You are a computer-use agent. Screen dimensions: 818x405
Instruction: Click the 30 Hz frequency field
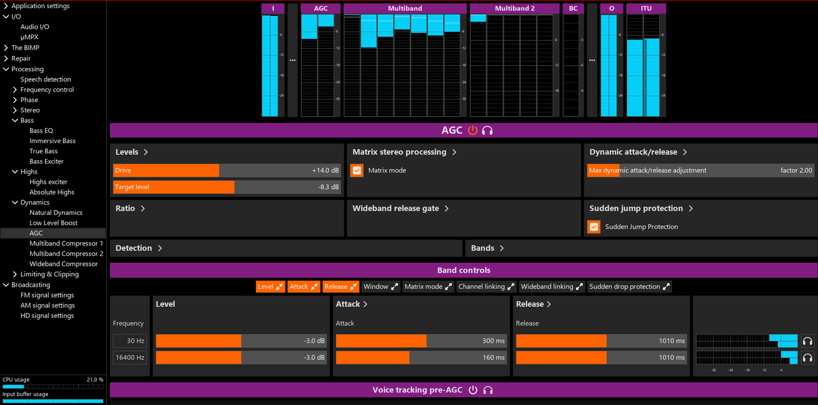130,341
